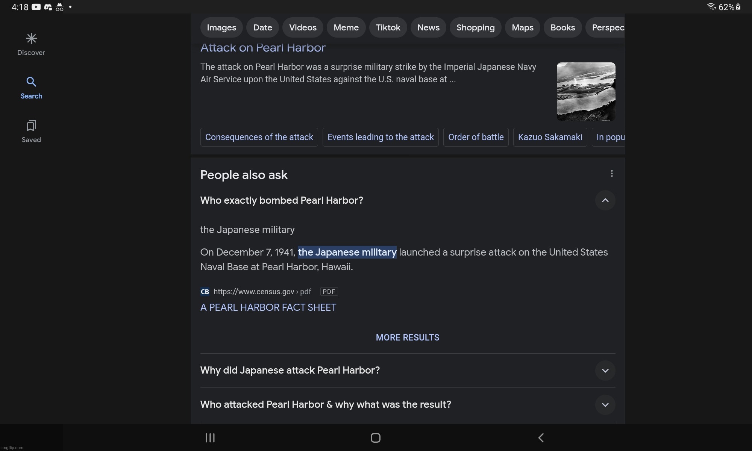Open Android recent apps button
The width and height of the screenshot is (752, 451).
[210, 438]
